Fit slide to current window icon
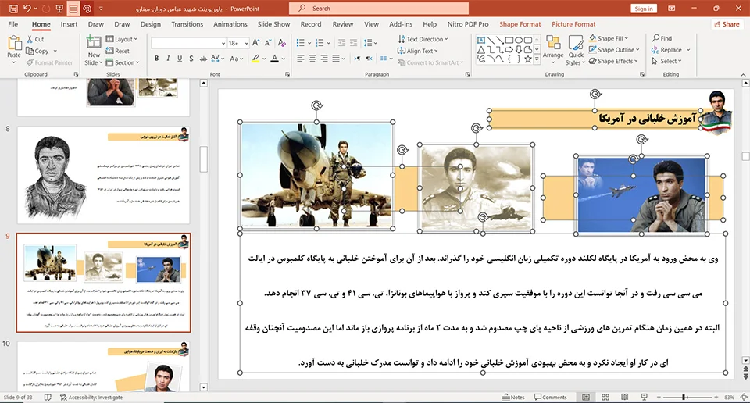Image resolution: width=750 pixels, height=403 pixels. [744, 397]
